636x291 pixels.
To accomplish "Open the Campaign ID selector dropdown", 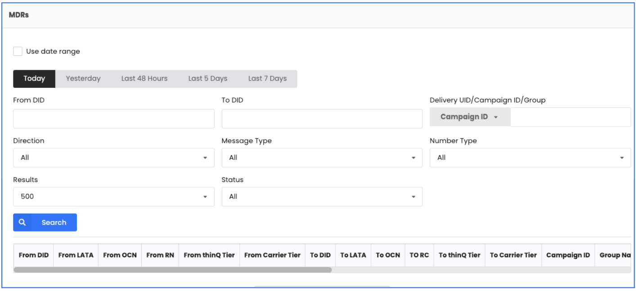I will pyautogui.click(x=470, y=116).
